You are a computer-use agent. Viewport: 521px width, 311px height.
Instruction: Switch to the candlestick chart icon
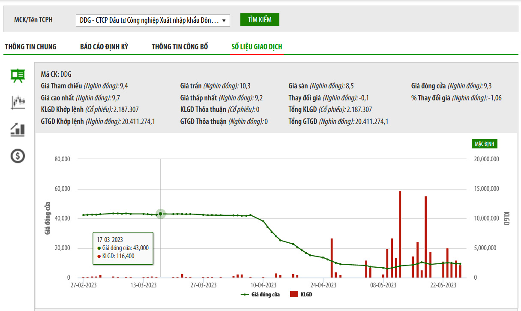click(x=18, y=102)
